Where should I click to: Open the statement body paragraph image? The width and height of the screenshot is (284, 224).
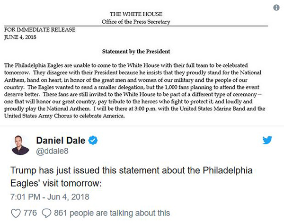[137, 91]
